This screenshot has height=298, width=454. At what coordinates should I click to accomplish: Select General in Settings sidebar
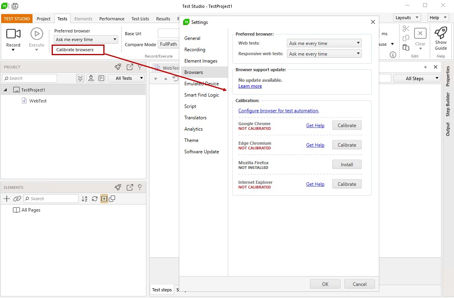pyautogui.click(x=192, y=38)
